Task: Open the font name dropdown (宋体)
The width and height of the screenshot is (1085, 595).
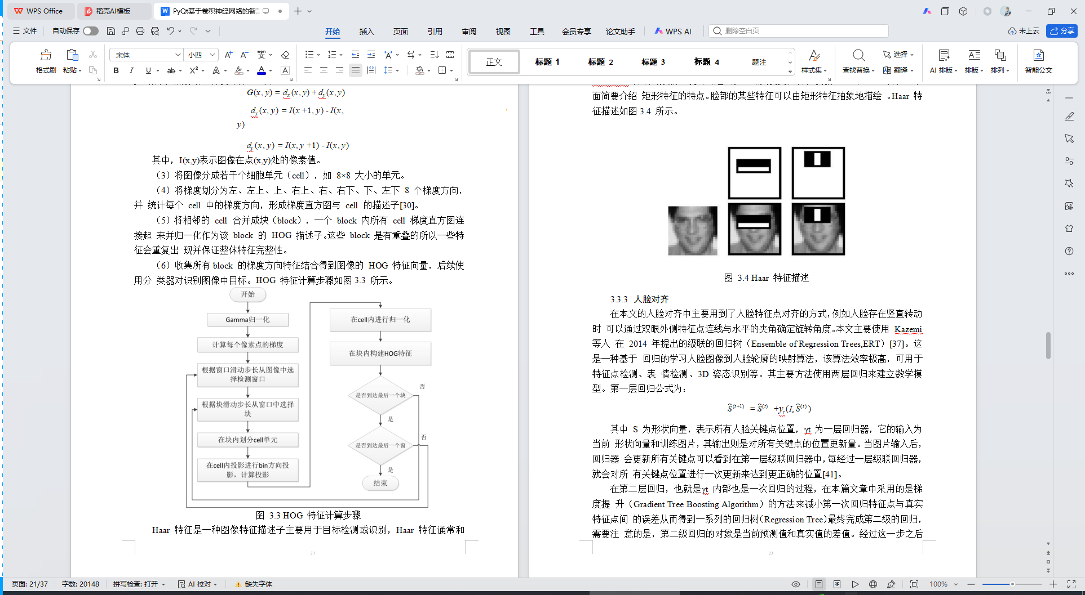Action: pyautogui.click(x=178, y=55)
